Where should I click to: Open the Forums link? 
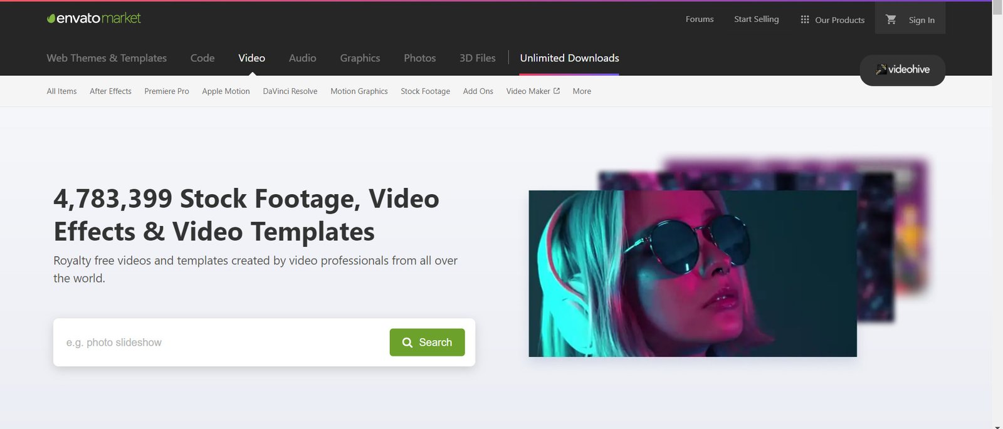pyautogui.click(x=700, y=19)
